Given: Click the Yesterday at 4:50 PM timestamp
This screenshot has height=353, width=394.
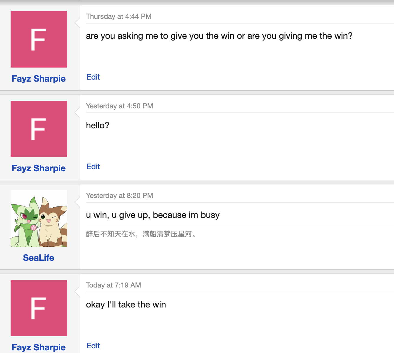Looking at the screenshot, I should tap(119, 106).
